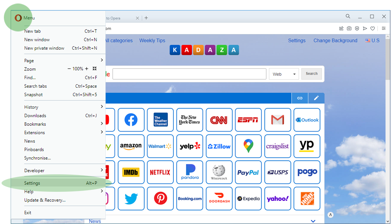This screenshot has height=224, width=391.
Task: Open the Walmart shortcut tile
Action: (x=160, y=146)
